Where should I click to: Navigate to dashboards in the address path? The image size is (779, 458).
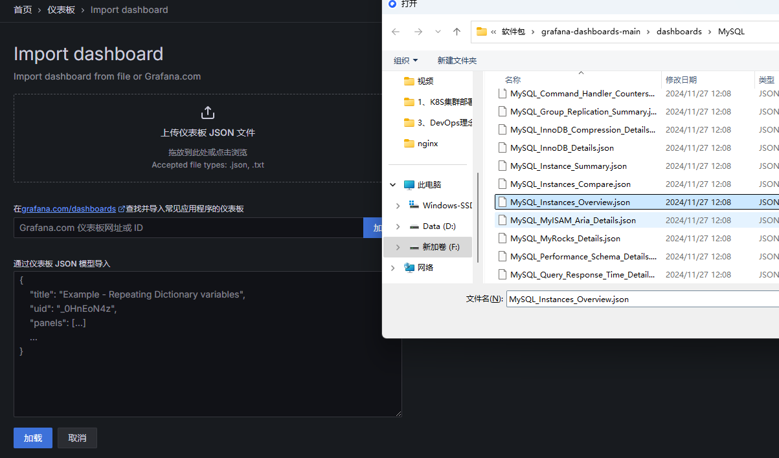coord(679,32)
